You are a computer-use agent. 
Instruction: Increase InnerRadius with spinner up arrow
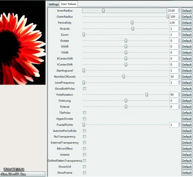click(179, 9)
